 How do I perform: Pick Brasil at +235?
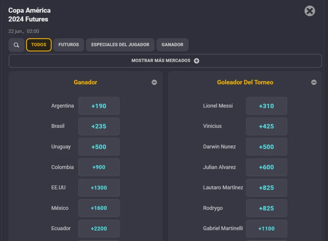click(x=99, y=126)
